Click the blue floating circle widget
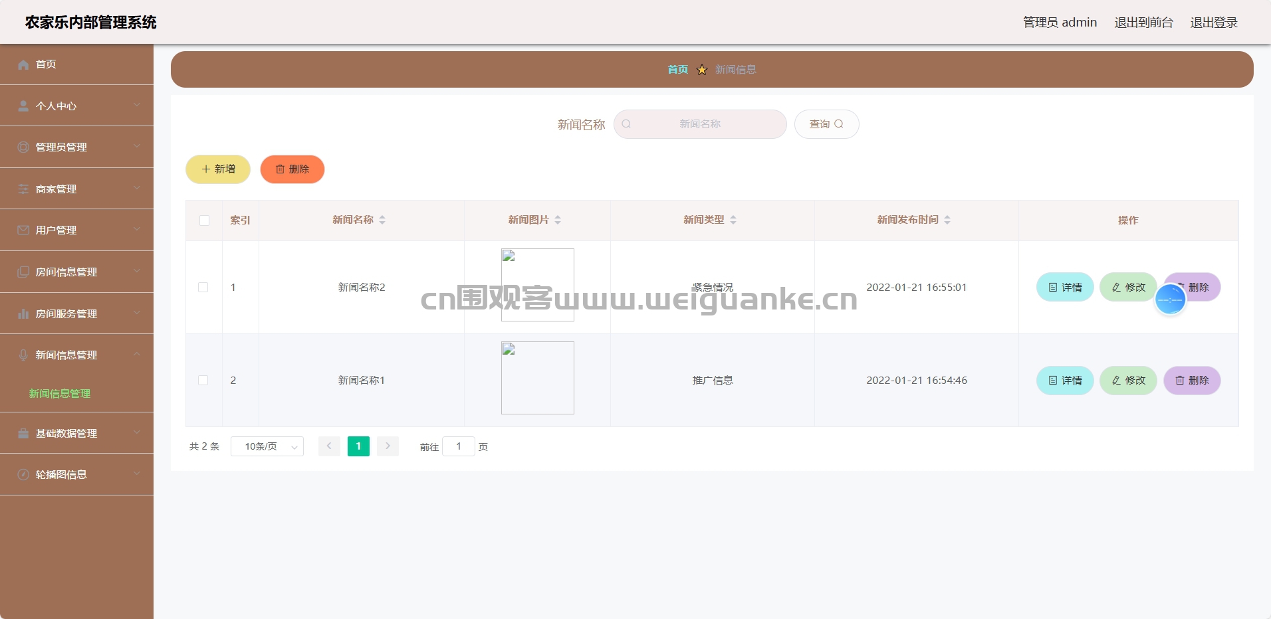 point(1170,300)
